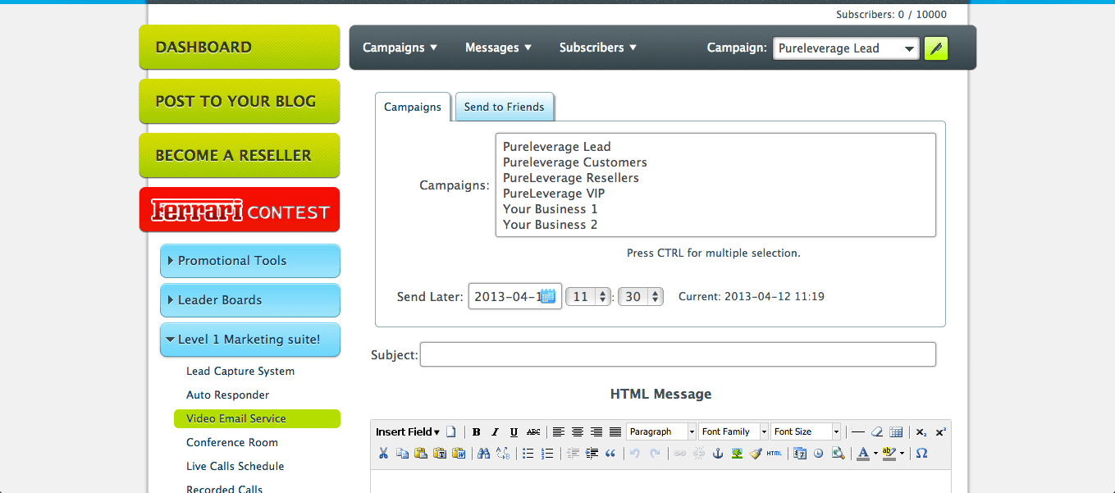
Task: Open the Campaigns dropdown menu
Action: tap(400, 48)
